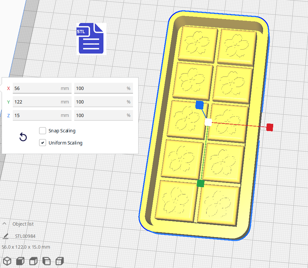Enable the Snap Scaling checkbox
308x268 pixels.
pyautogui.click(x=42, y=130)
